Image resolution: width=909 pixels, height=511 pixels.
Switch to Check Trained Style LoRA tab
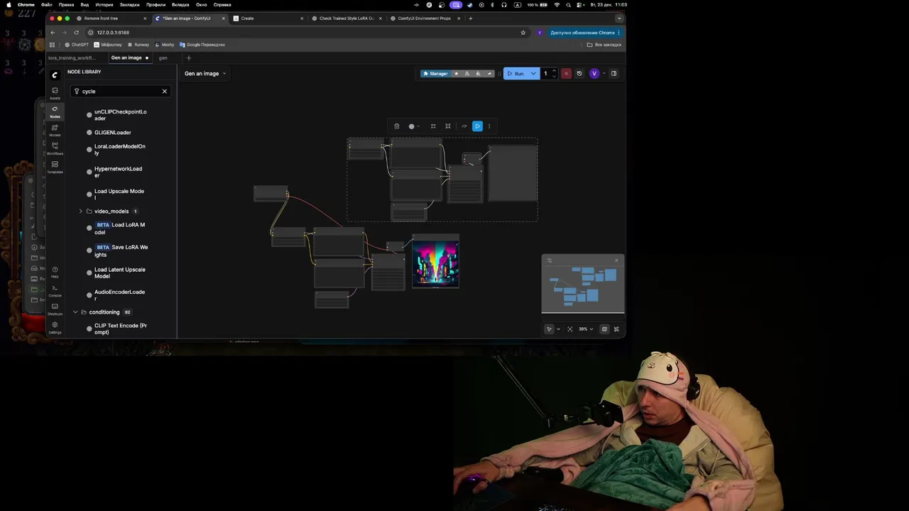[x=347, y=18]
